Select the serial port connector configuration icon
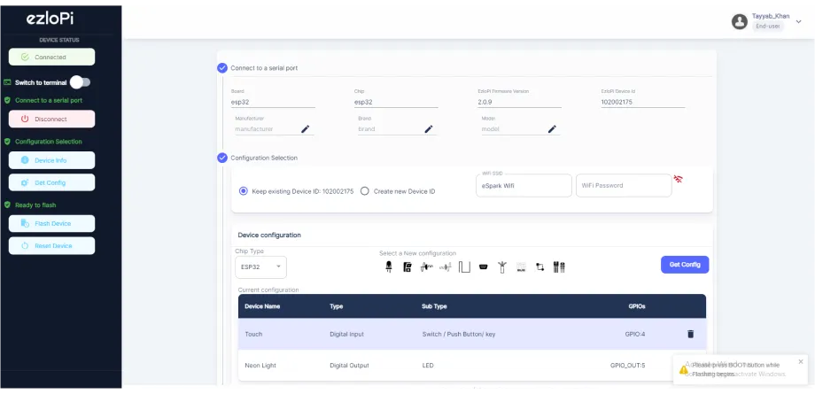 (483, 267)
